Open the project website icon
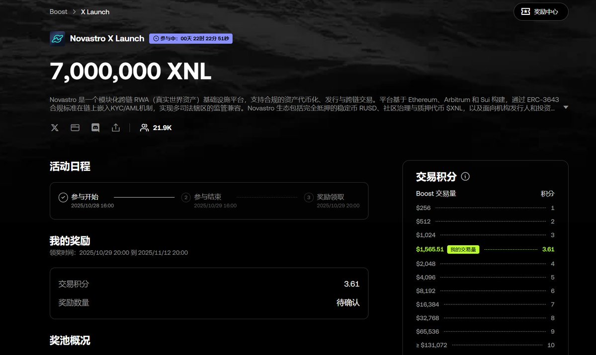Screen dimensions: 596x355 coord(75,128)
